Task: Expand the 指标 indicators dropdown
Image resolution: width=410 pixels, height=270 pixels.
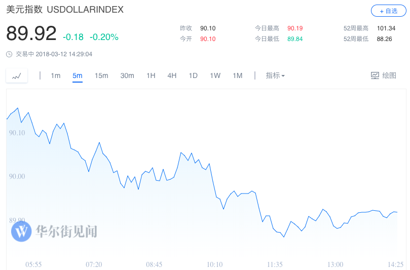Action: [275, 75]
